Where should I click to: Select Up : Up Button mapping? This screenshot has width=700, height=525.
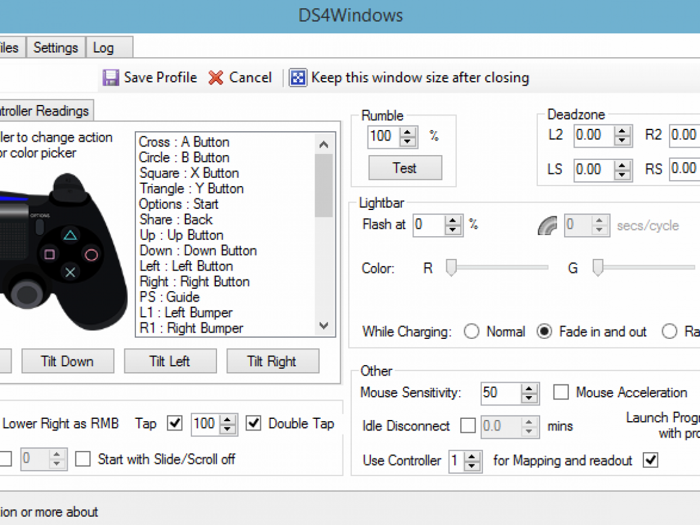point(181,235)
